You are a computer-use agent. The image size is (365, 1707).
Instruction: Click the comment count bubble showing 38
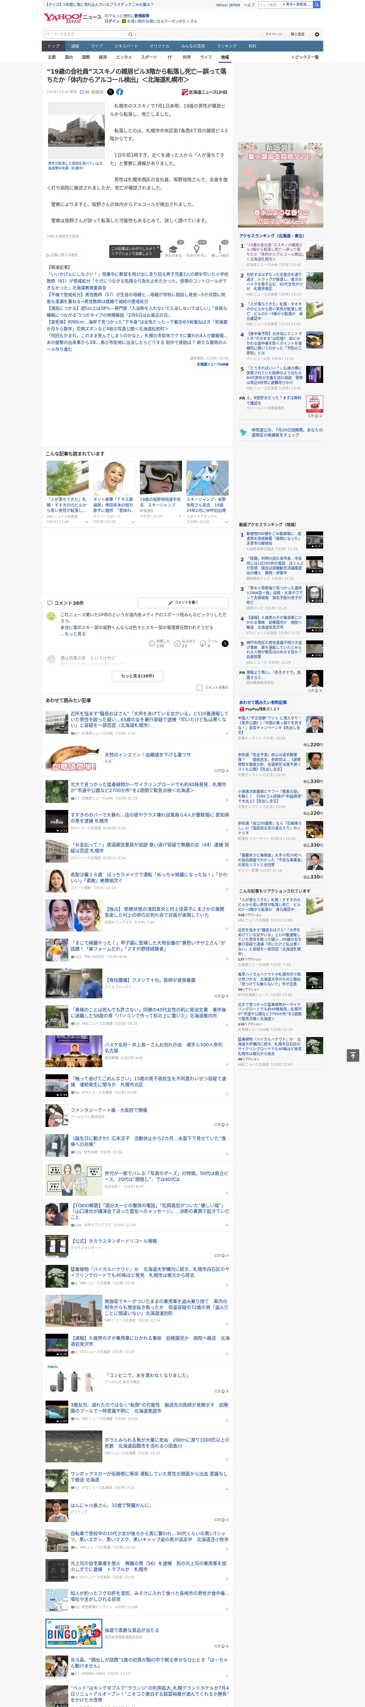pos(85,92)
